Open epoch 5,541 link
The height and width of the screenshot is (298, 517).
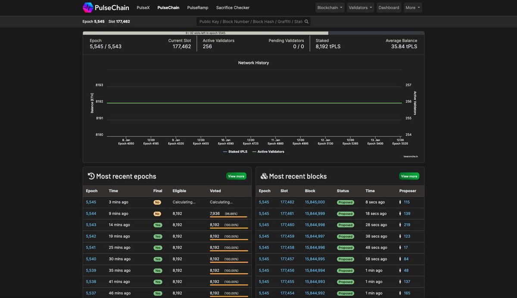[x=91, y=248]
